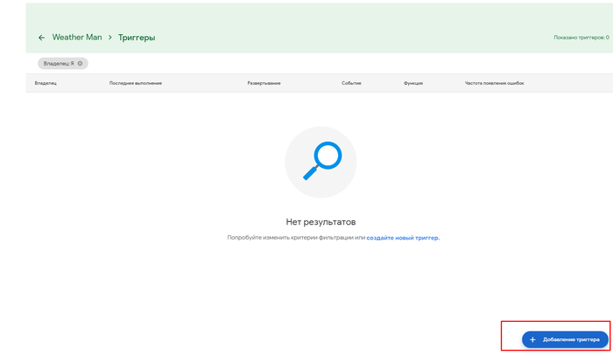Click the Функция column header
The height and width of the screenshot is (355, 613).
[x=413, y=83]
